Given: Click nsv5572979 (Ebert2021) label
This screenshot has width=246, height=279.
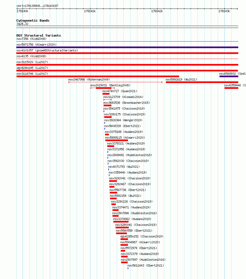Looking at the screenshot, I should click(x=139, y=248).
